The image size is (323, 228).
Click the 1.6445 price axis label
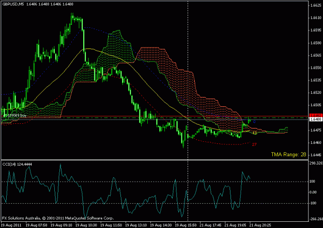316,155
